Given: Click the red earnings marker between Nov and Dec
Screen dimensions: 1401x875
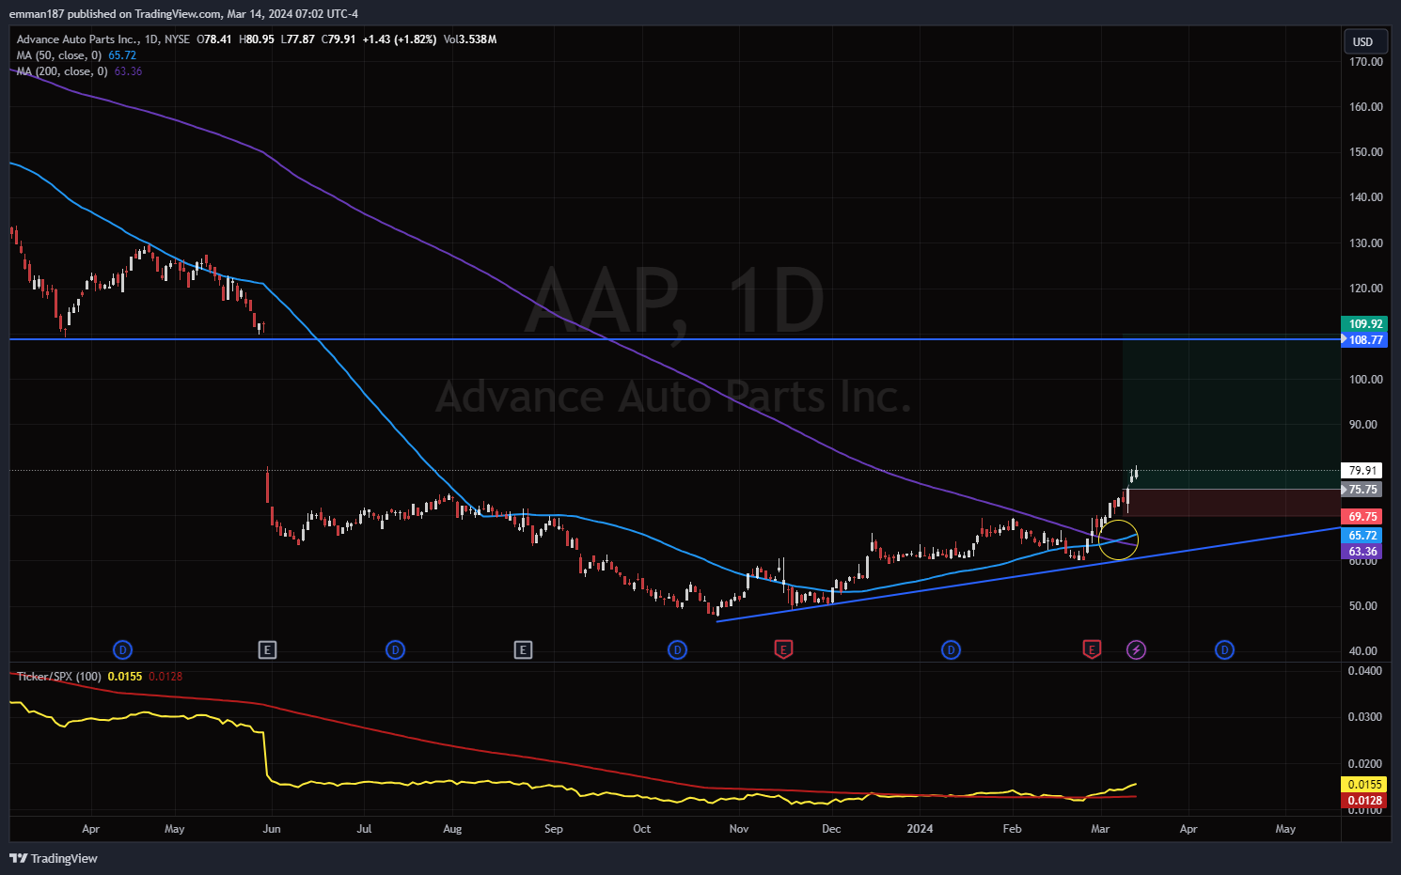Looking at the screenshot, I should (783, 649).
